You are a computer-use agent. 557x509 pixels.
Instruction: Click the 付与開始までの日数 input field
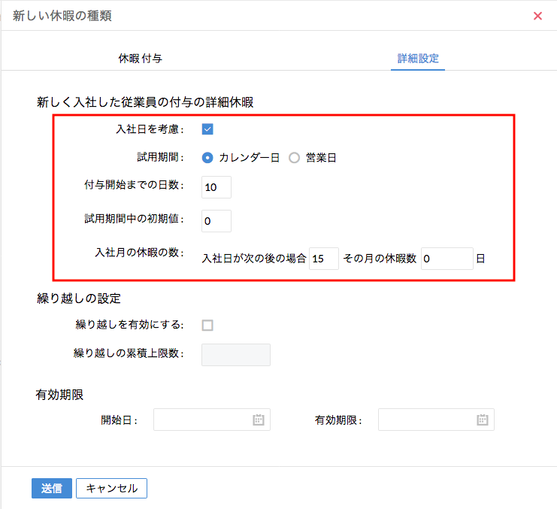click(216, 187)
